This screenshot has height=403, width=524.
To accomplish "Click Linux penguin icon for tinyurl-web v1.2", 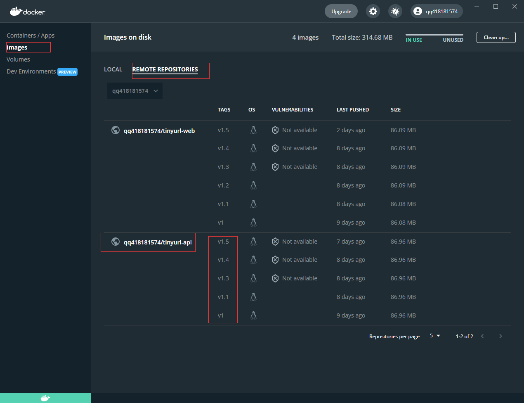I will 253,185.
